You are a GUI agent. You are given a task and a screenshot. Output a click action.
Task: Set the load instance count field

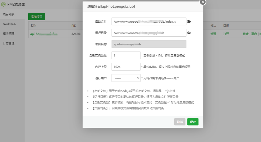[126, 55]
